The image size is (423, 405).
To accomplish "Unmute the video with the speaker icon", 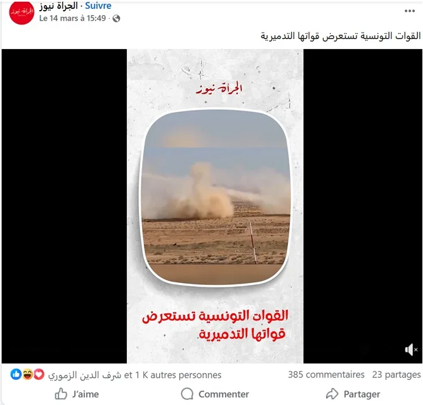I will [x=411, y=350].
